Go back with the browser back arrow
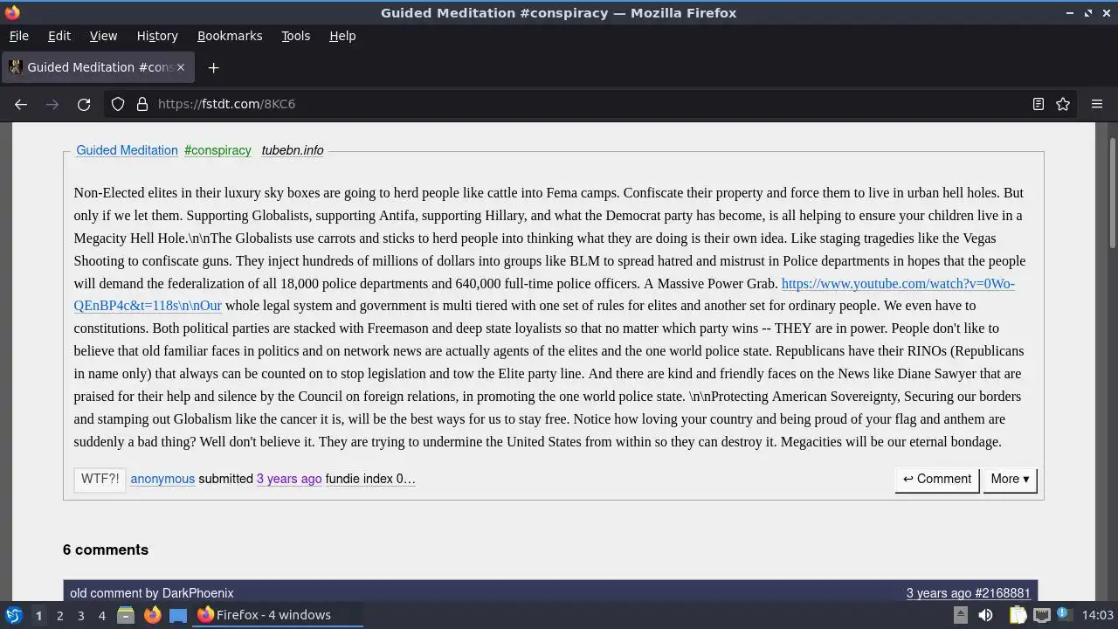This screenshot has width=1118, height=629. point(21,104)
